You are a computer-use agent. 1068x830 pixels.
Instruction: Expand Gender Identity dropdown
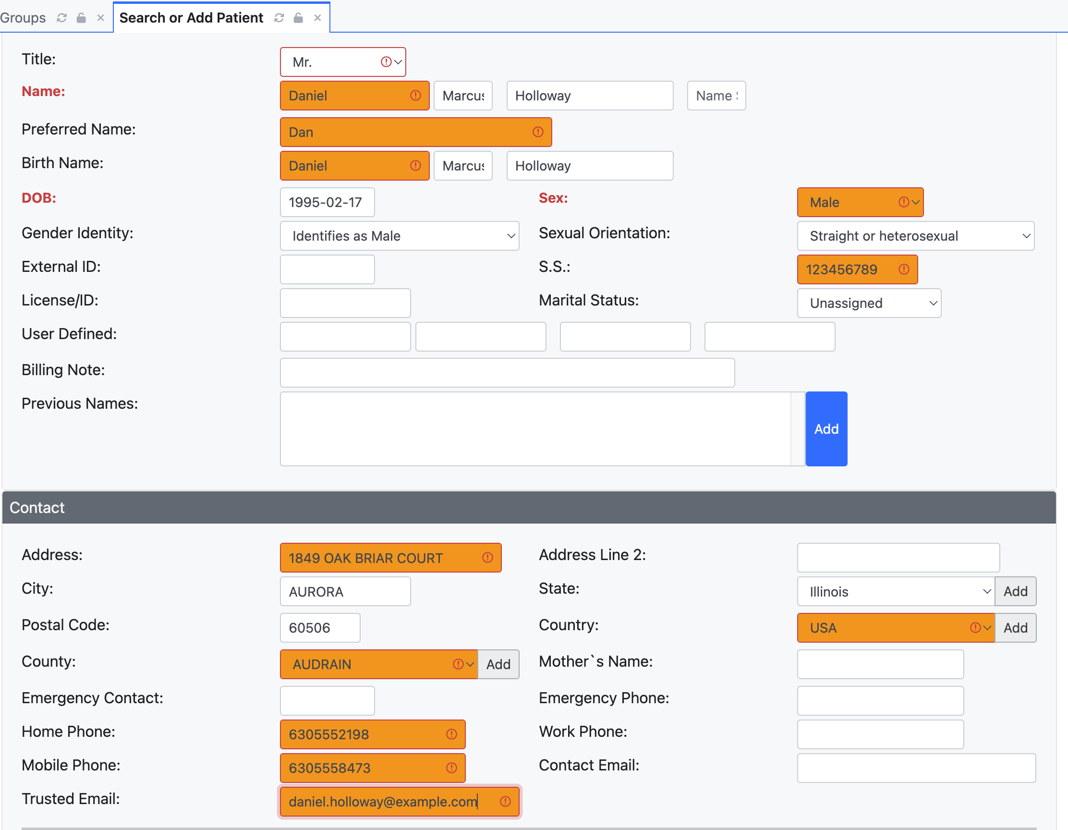399,236
